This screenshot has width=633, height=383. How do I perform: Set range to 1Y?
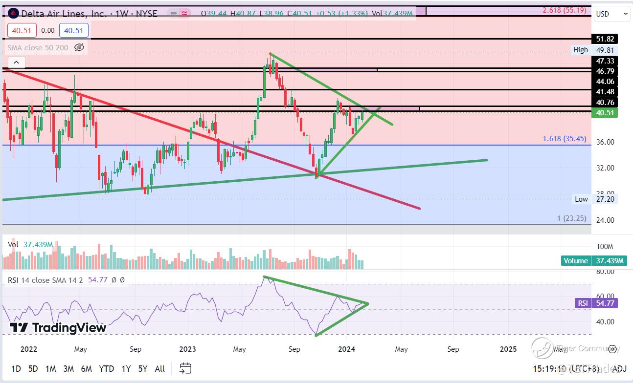[126, 368]
